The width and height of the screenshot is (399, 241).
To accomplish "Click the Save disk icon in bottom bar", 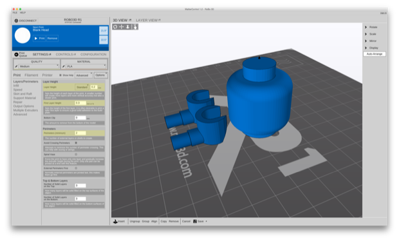I will (x=195, y=221).
